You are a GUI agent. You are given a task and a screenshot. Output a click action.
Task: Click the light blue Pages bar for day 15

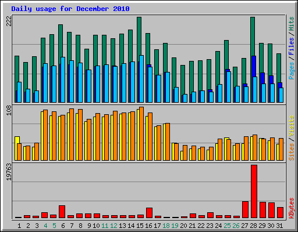(x=141, y=79)
